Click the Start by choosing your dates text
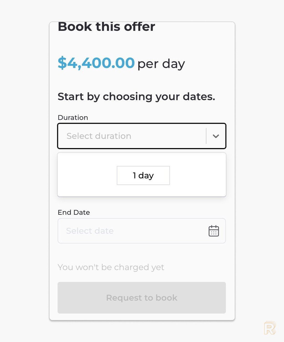 [x=136, y=97]
